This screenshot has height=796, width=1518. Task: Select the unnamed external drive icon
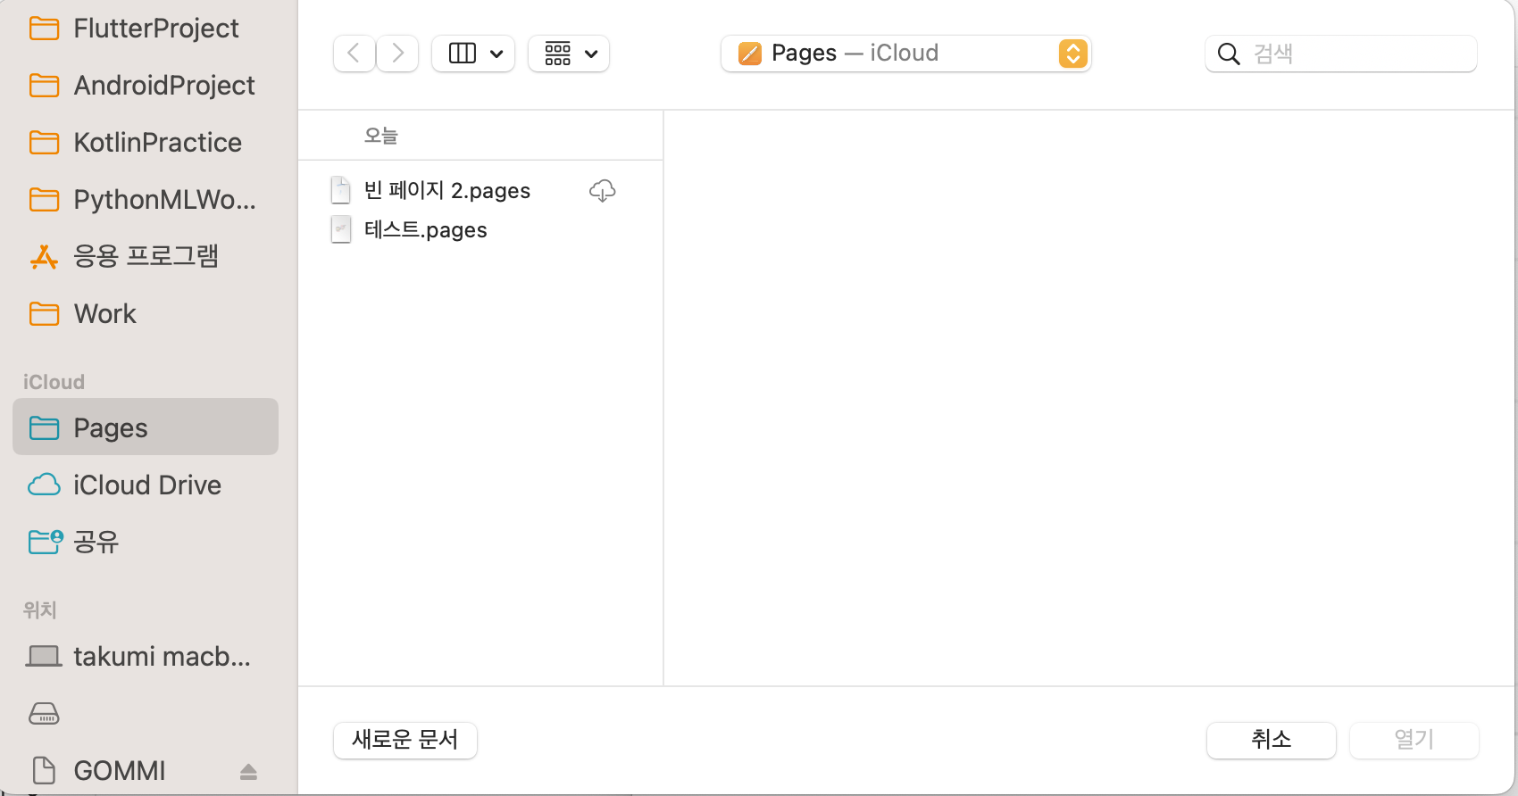(x=44, y=713)
